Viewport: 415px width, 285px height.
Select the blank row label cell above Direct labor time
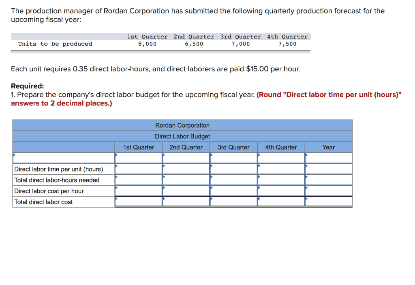tap(64, 158)
